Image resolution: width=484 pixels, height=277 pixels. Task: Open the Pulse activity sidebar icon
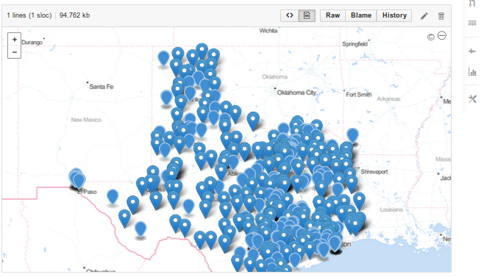[x=472, y=51]
